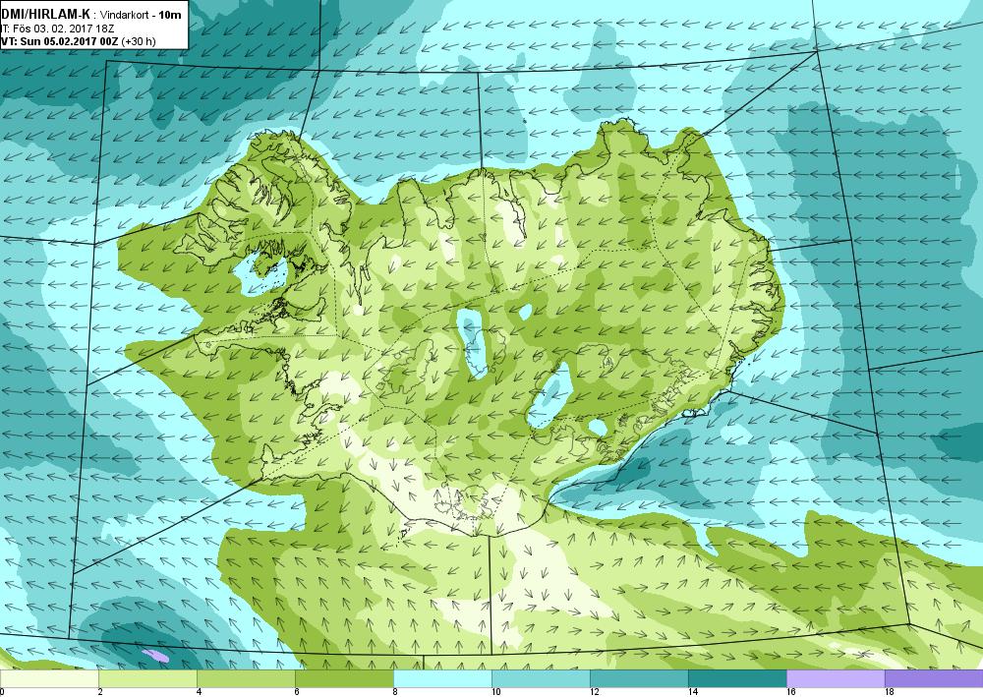
Task: Click the small purple high-wind patch on map
Action: pos(155,656)
